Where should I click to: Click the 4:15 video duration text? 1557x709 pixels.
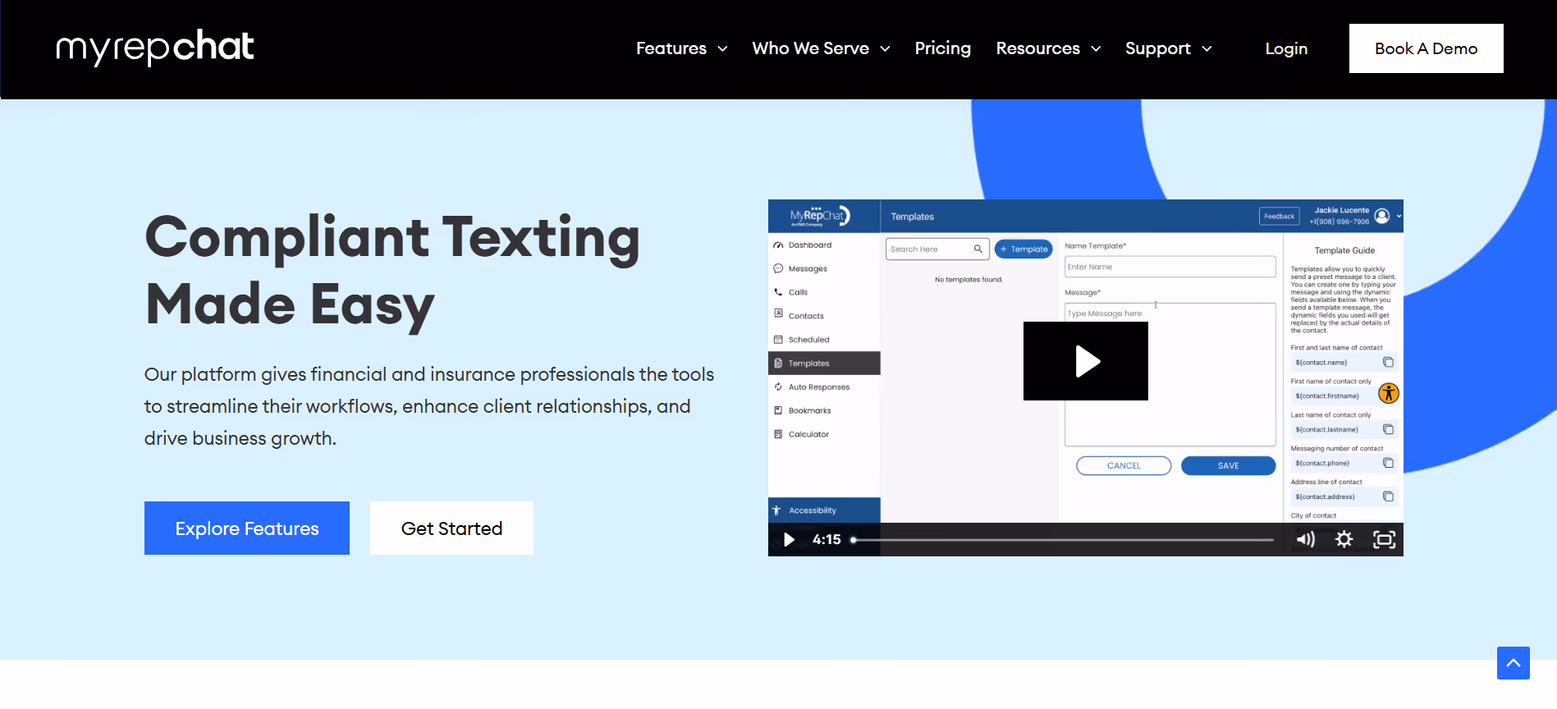[827, 539]
